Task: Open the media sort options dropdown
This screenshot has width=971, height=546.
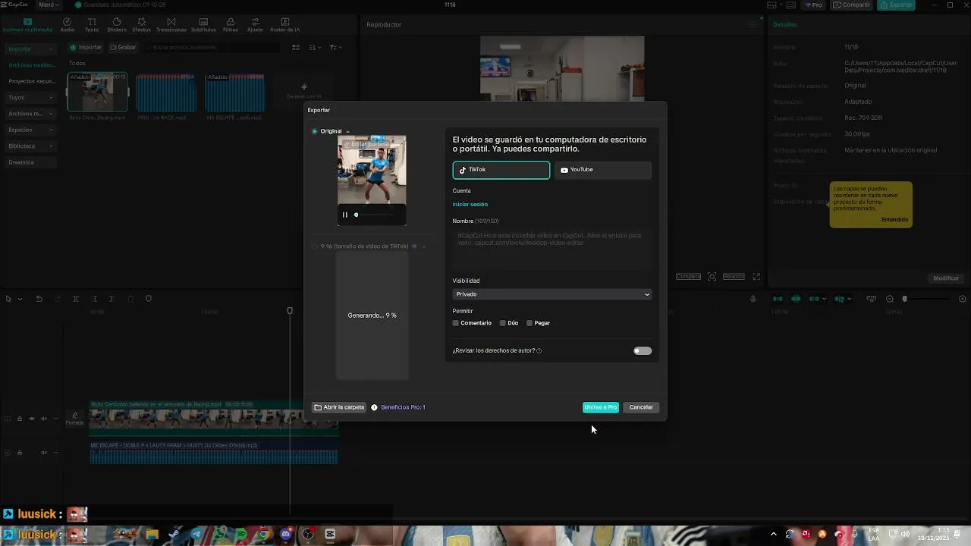Action: pyautogui.click(x=316, y=48)
